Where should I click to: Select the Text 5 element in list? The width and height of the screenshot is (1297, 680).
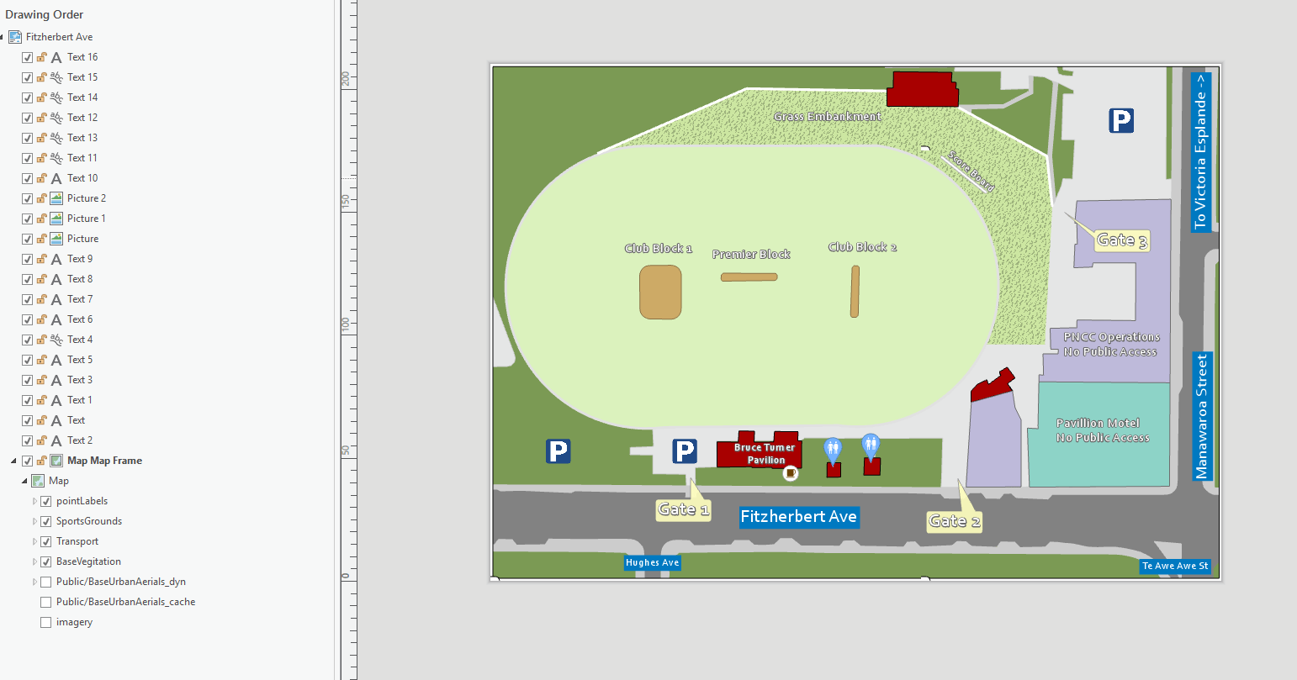(x=80, y=360)
